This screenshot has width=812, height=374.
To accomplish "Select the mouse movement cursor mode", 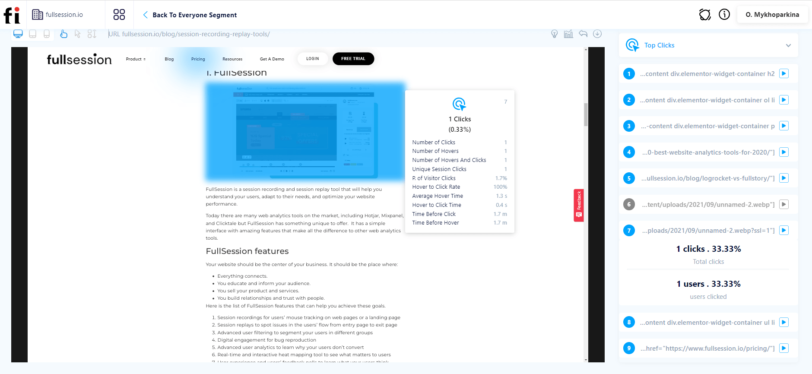I will point(78,34).
